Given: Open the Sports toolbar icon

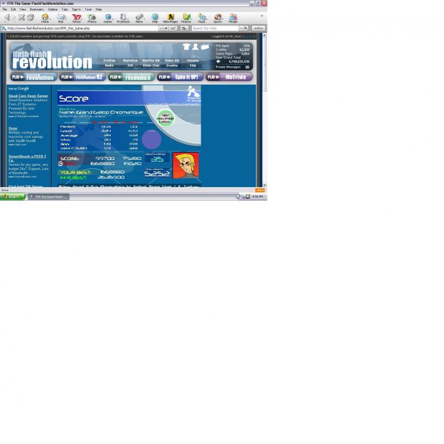Looking at the screenshot, I should click(218, 18).
